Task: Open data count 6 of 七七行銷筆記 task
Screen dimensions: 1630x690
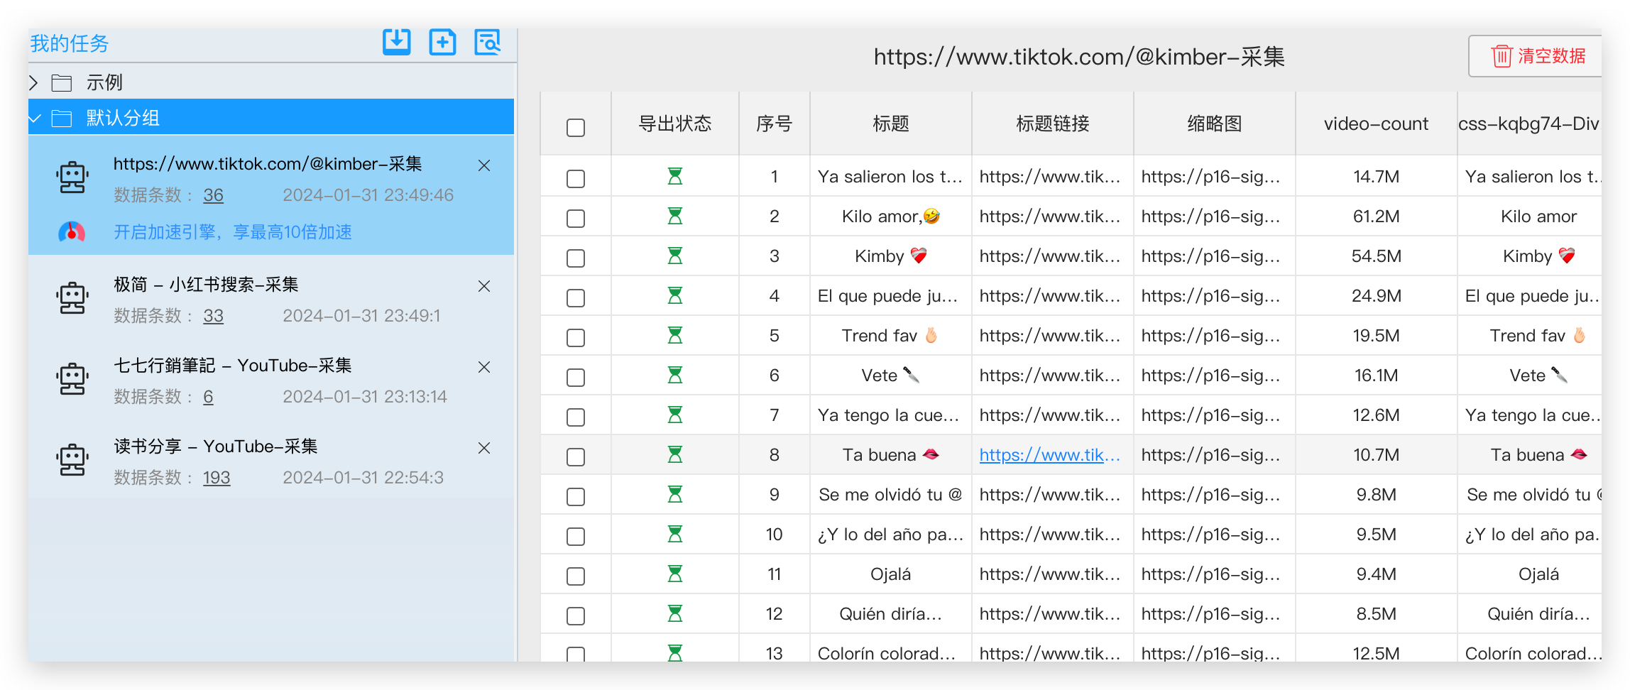Action: (208, 397)
